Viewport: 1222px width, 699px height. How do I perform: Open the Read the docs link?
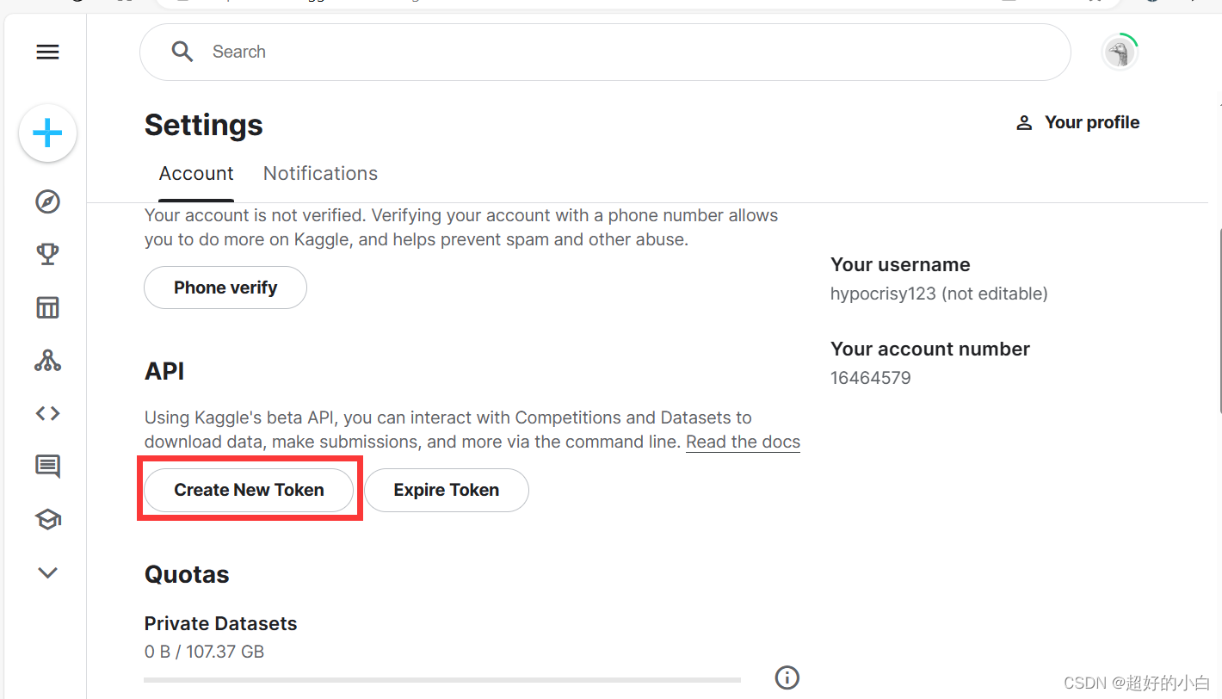(x=744, y=442)
